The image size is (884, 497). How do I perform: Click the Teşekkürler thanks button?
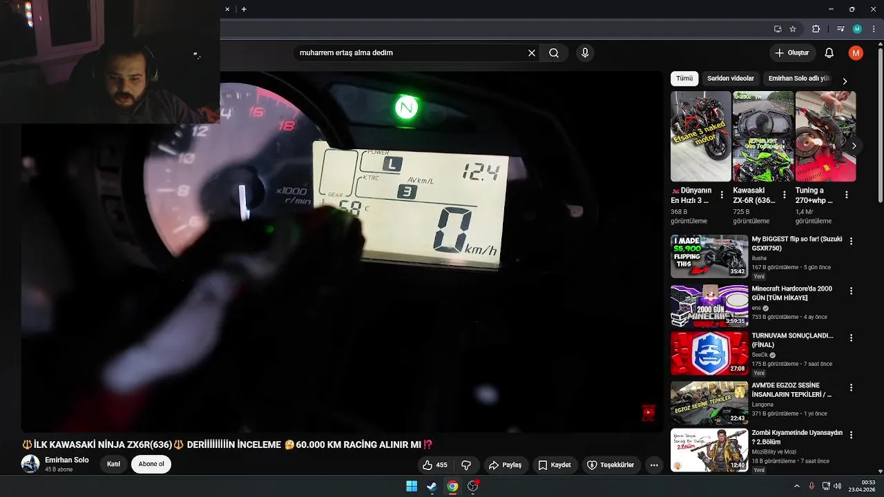coord(611,465)
